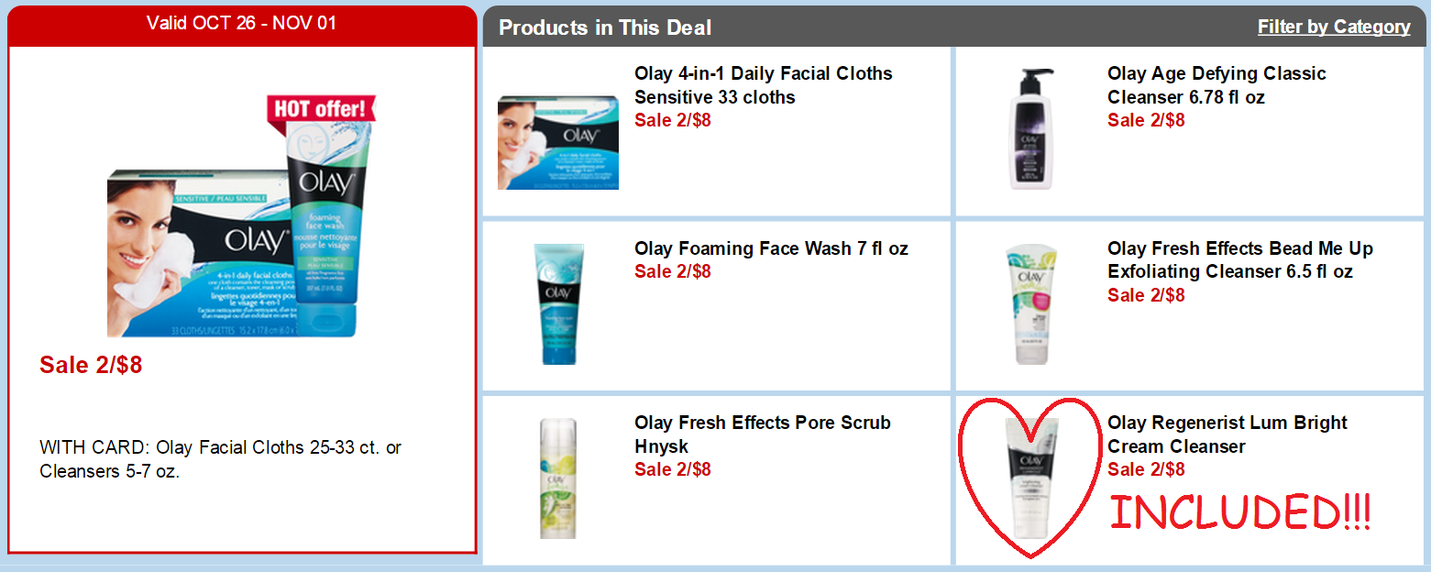This screenshot has height=572, width=1431.
Task: Select Olay Age Defying Classic Cleanser image
Action: tap(1031, 128)
